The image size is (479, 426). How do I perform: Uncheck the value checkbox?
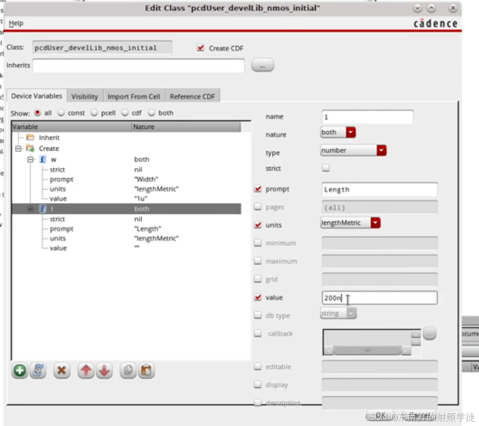tap(258, 297)
